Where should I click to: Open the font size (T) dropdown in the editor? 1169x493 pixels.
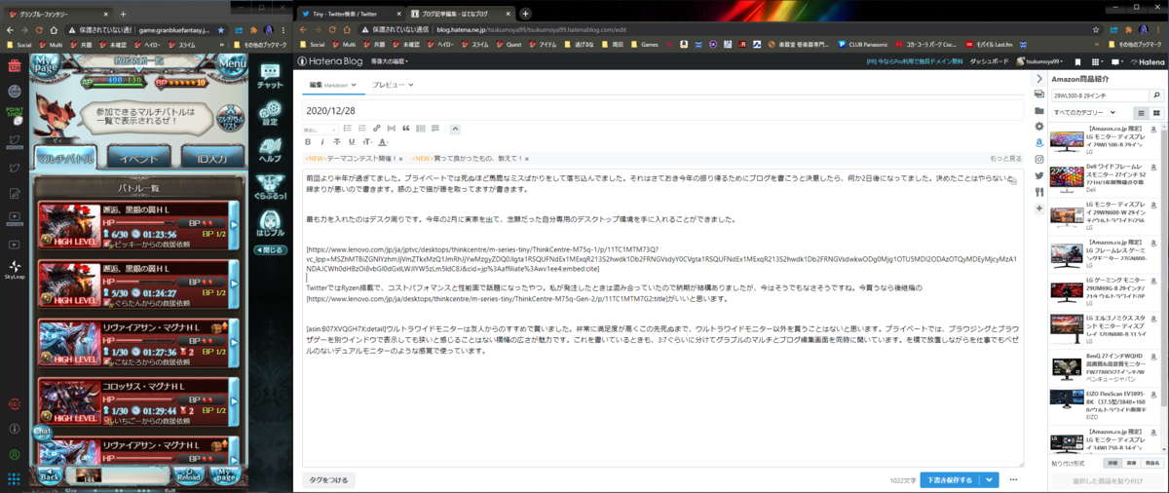point(367,142)
